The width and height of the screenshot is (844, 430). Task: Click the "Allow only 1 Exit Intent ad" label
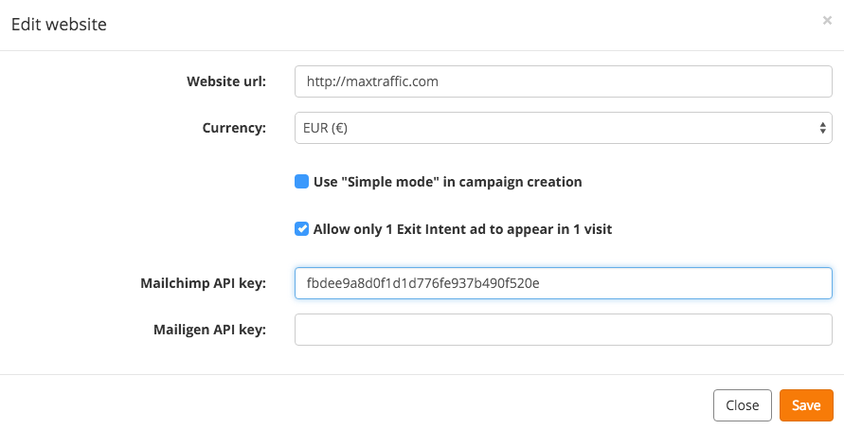coord(462,229)
